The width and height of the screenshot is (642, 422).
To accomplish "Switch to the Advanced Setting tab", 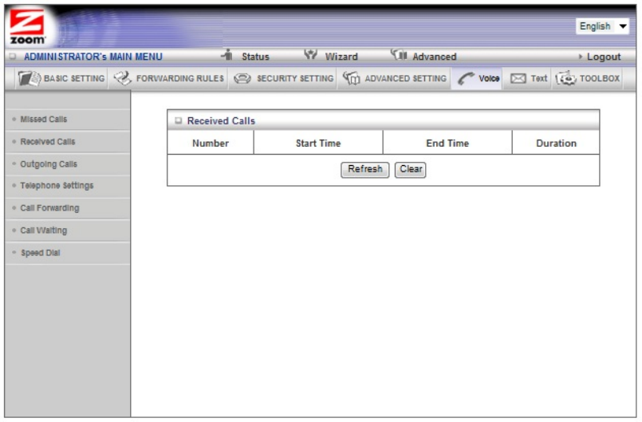I will [x=394, y=78].
